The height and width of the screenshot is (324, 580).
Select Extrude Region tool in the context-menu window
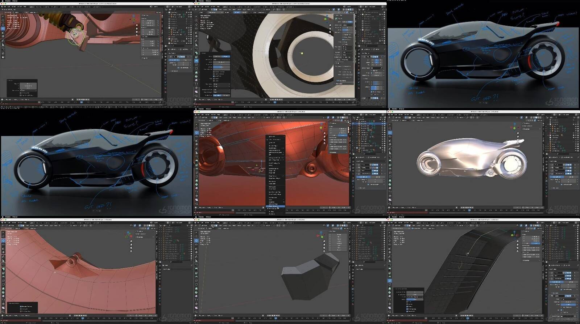coord(196,161)
